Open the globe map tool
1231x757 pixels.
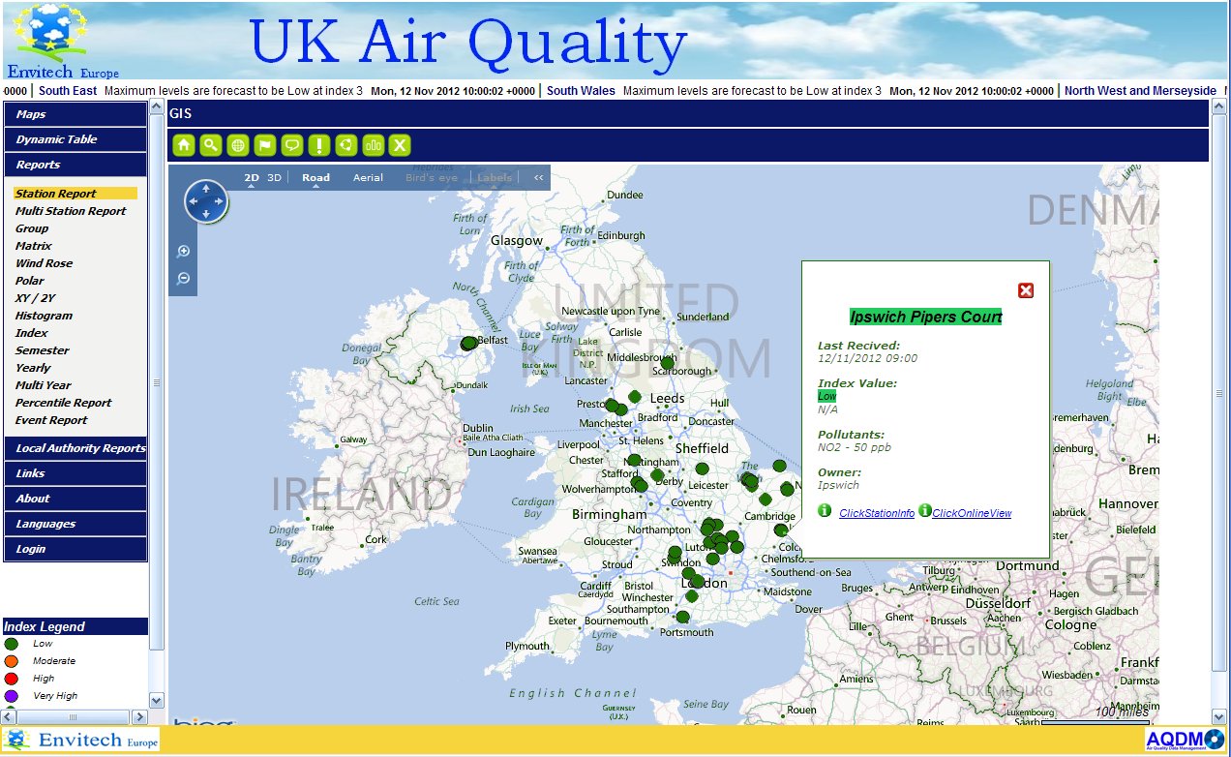click(237, 145)
